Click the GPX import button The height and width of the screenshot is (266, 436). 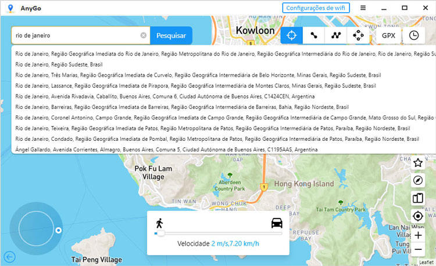click(x=388, y=35)
